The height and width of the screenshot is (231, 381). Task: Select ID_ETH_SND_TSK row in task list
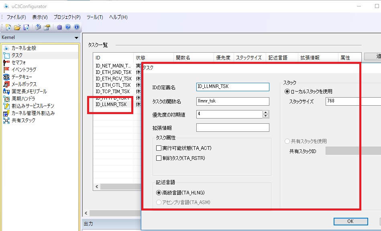coord(114,72)
